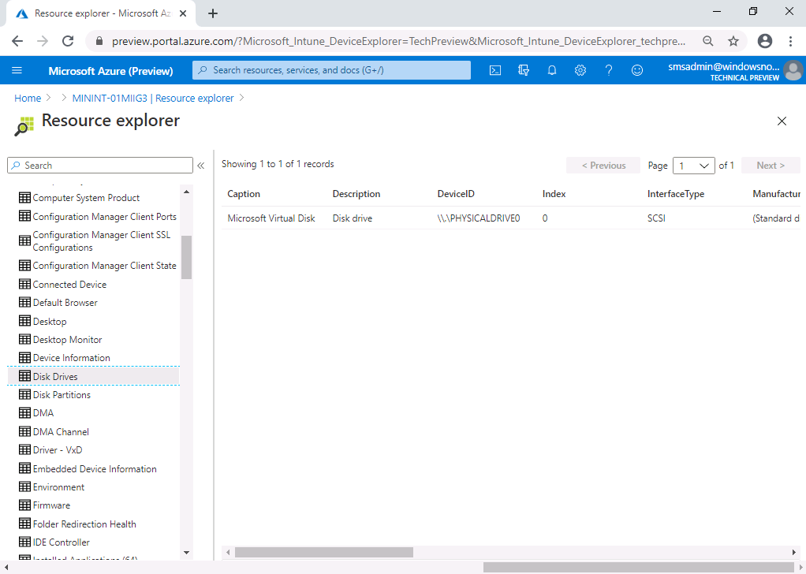Open Cloud Shell from the top bar
This screenshot has height=574, width=806.
[x=495, y=70]
